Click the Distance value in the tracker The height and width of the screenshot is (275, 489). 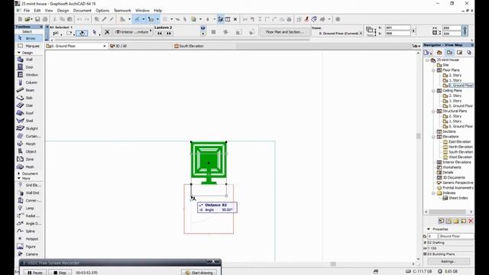click(224, 205)
